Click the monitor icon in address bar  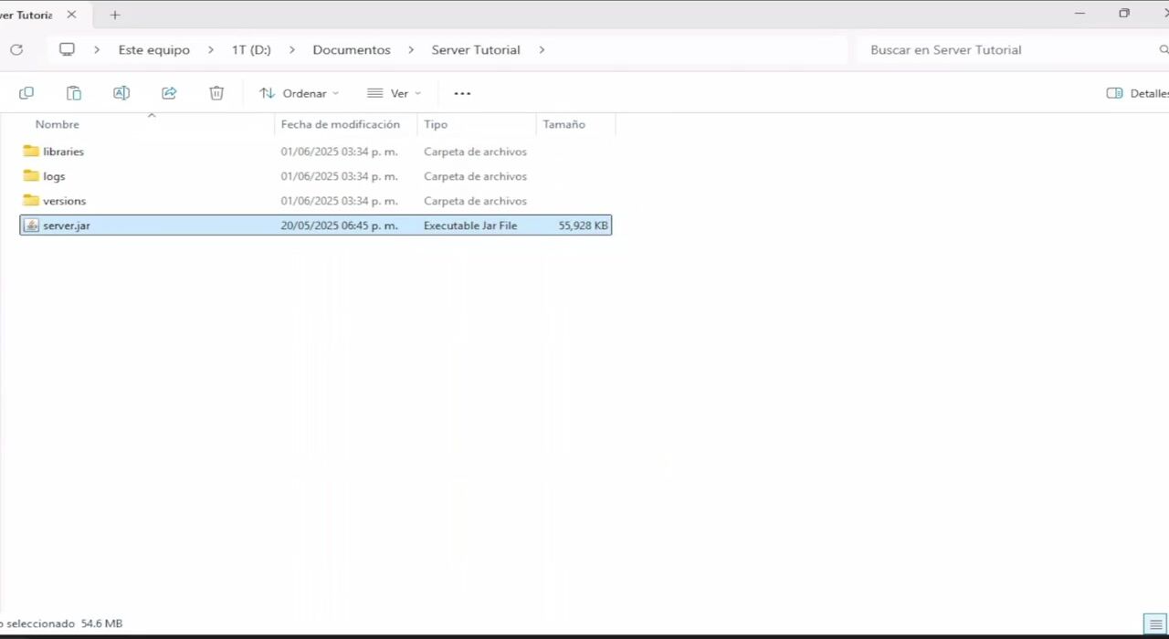(x=67, y=49)
